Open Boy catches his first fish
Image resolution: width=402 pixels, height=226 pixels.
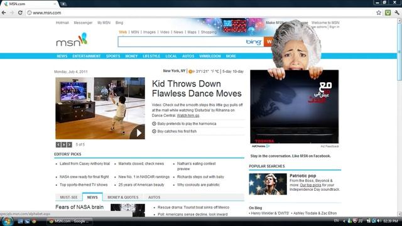pos(177,131)
